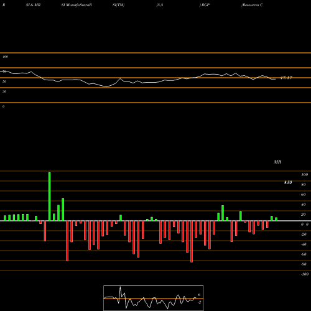
Task: Click the -80 label on the MR axis
Action: click(304, 264)
